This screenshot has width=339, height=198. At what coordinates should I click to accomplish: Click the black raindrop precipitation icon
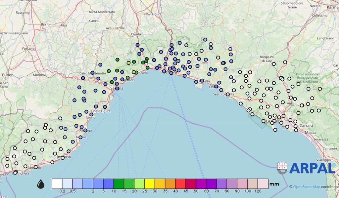coord(41,184)
